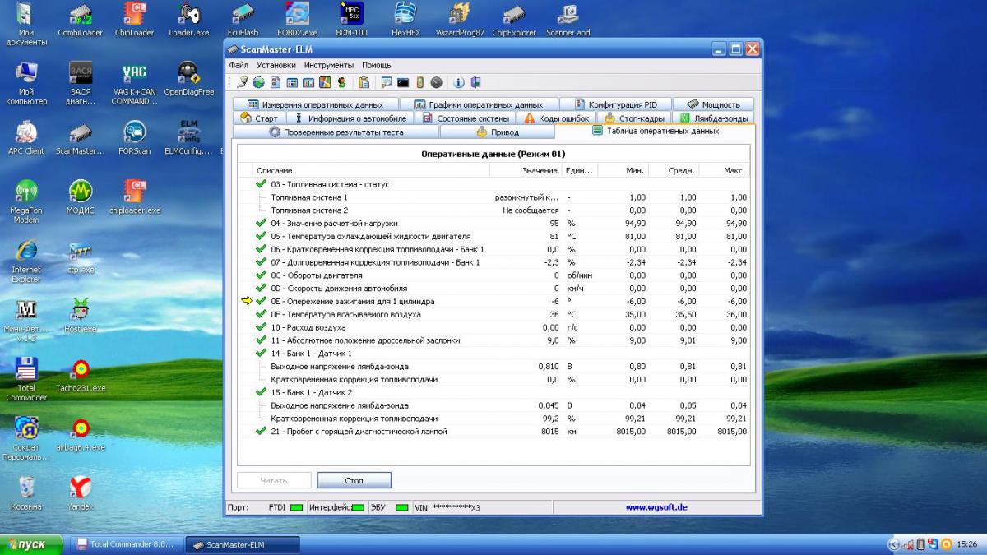Click the bar chart icon in ScanMaster toolbar
Image resolution: width=987 pixels, height=555 pixels.
click(x=308, y=82)
